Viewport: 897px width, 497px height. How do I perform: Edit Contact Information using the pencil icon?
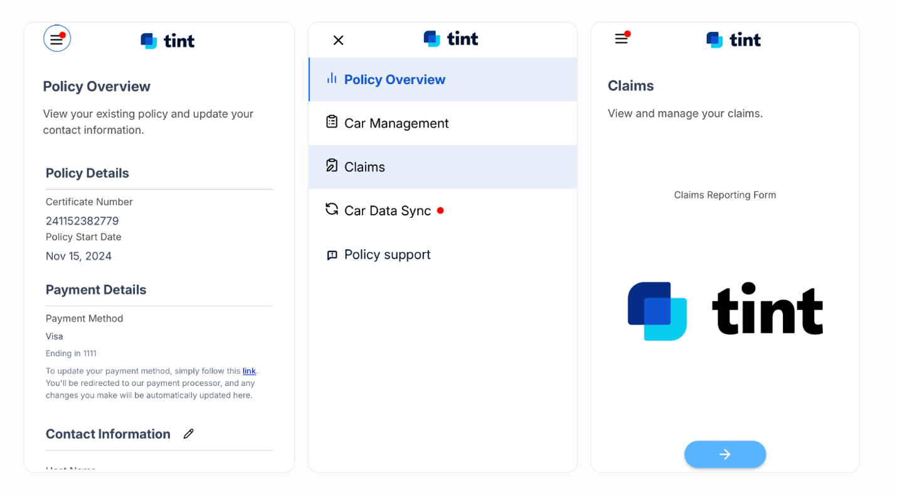click(x=188, y=433)
